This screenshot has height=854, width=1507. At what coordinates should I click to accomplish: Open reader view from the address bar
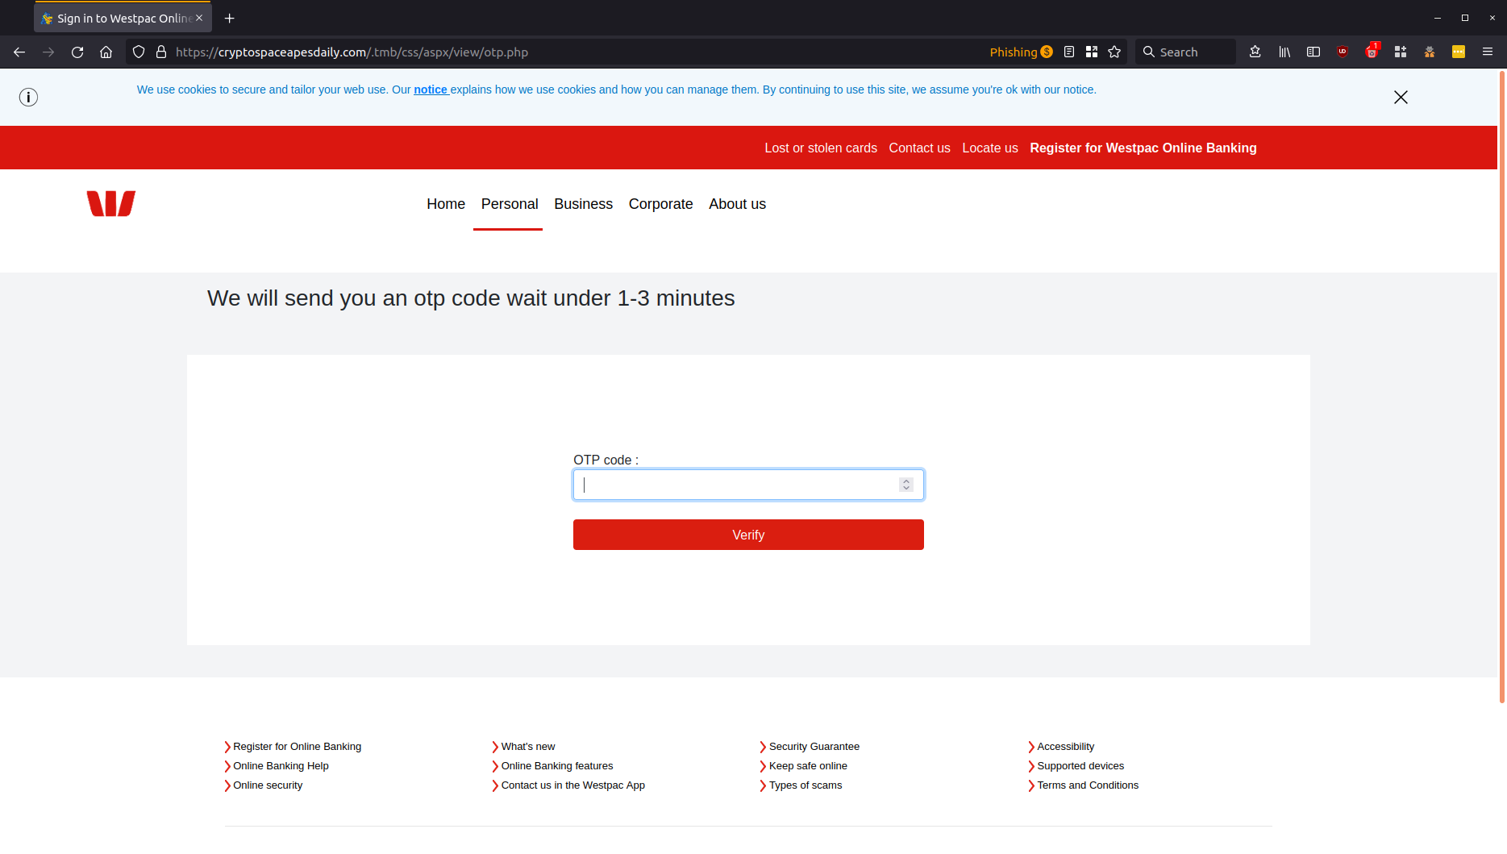coord(1069,51)
